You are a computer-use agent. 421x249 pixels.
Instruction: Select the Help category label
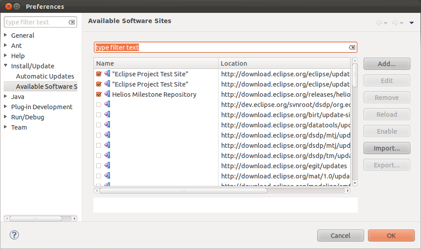point(18,56)
